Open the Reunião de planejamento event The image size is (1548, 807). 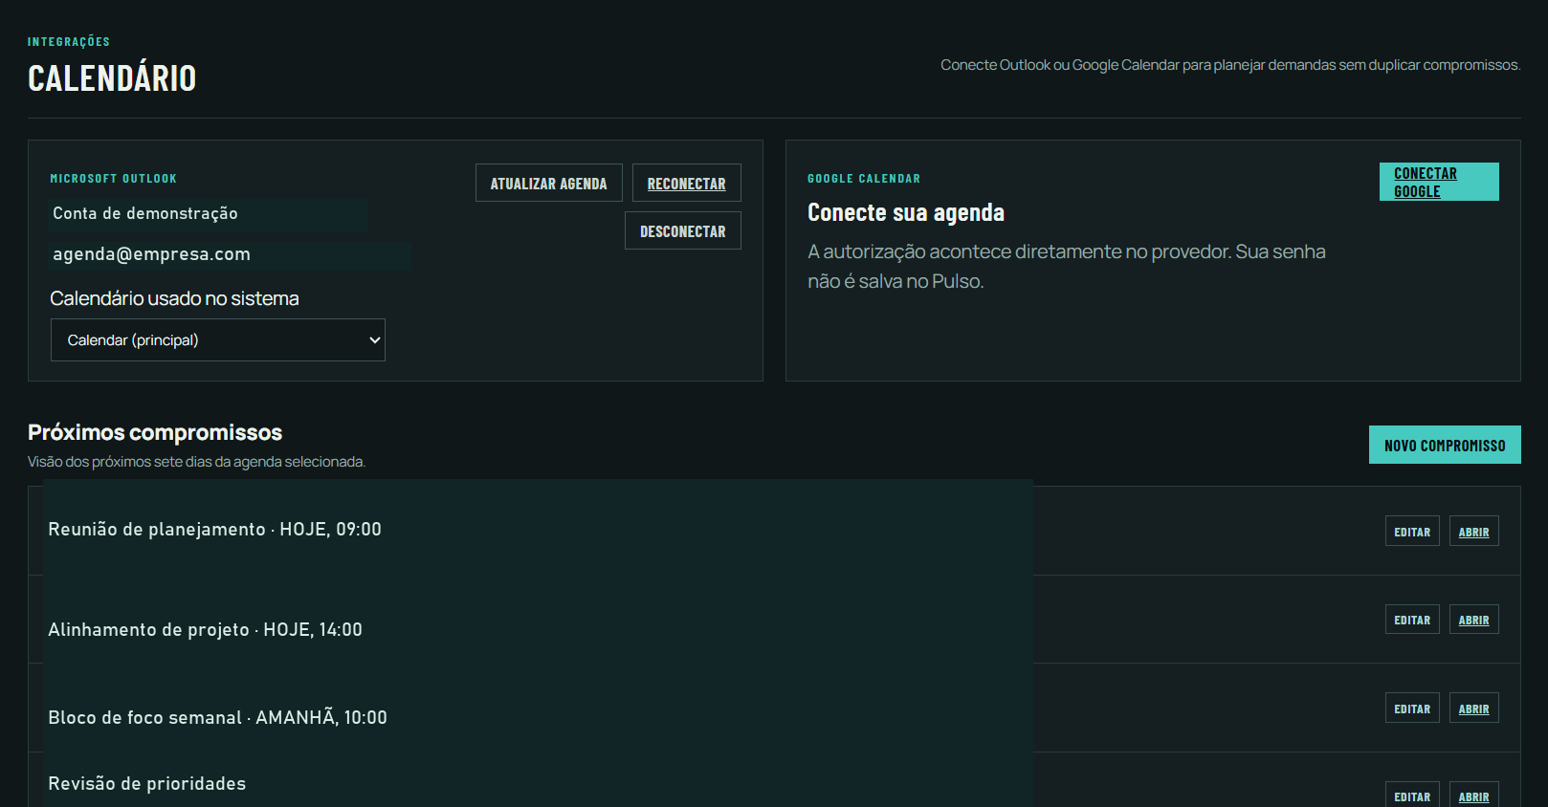tap(1473, 532)
